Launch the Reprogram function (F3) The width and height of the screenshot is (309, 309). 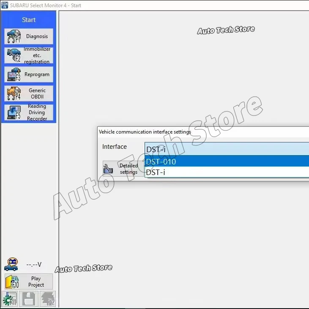(x=29, y=74)
